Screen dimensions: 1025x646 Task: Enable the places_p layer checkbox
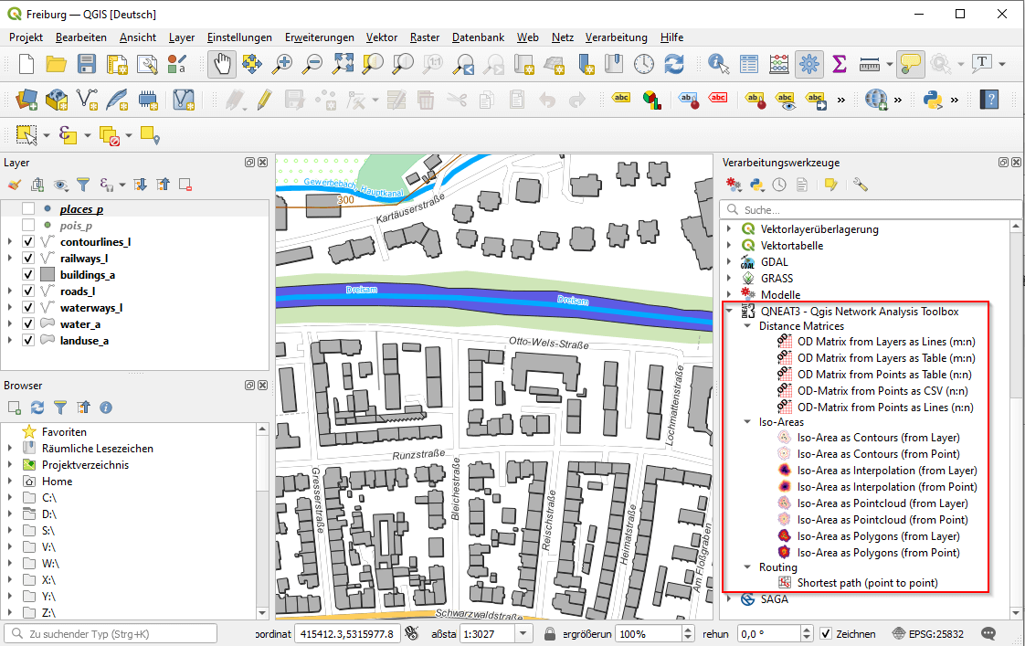coord(28,209)
